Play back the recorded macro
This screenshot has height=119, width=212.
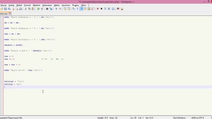(105, 9)
